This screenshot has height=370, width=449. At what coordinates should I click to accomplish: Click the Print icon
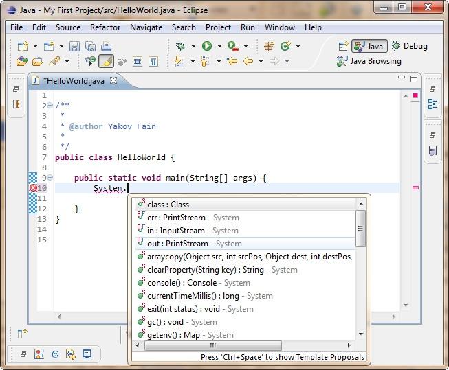(107, 46)
